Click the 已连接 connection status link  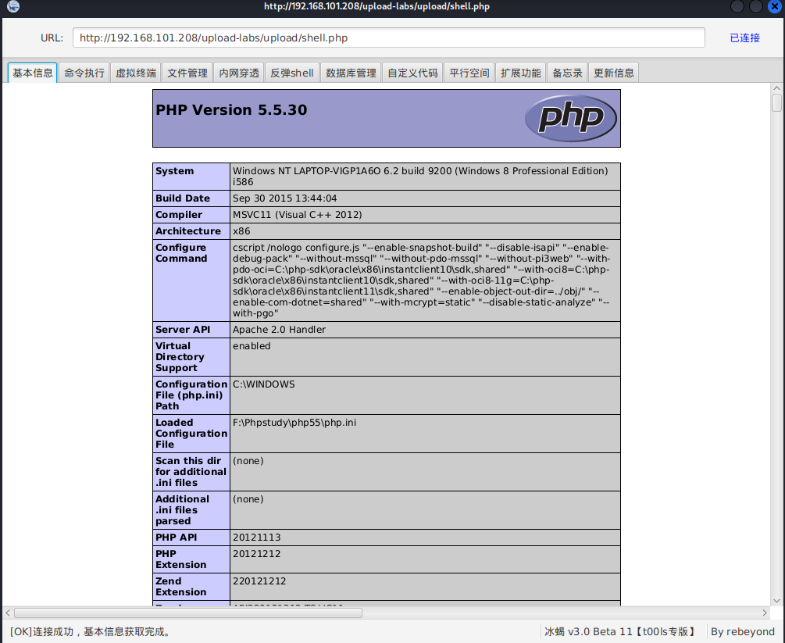(x=744, y=38)
